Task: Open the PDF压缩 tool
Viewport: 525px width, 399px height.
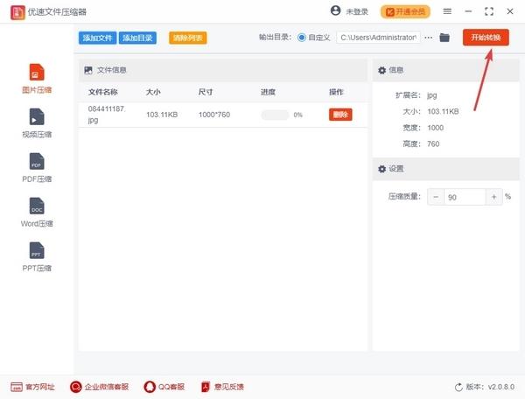Action: tap(37, 168)
